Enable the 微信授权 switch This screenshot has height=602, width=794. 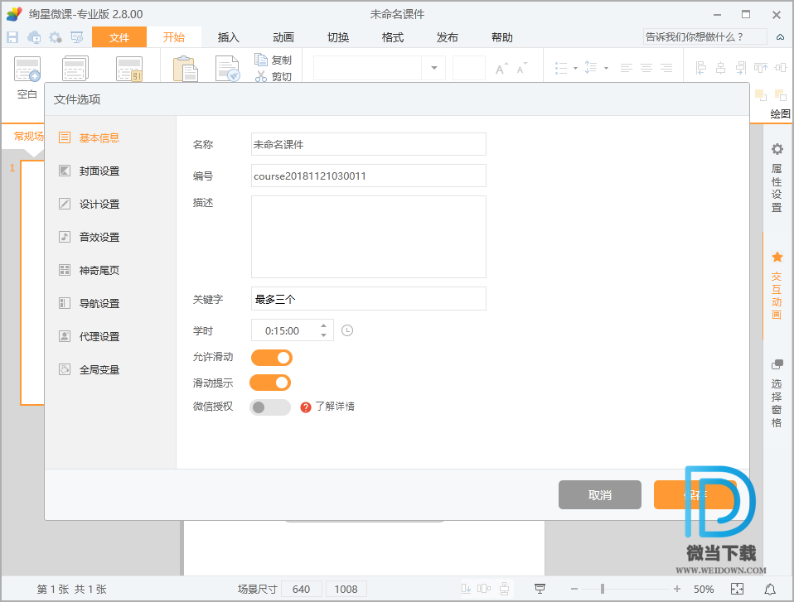click(270, 407)
